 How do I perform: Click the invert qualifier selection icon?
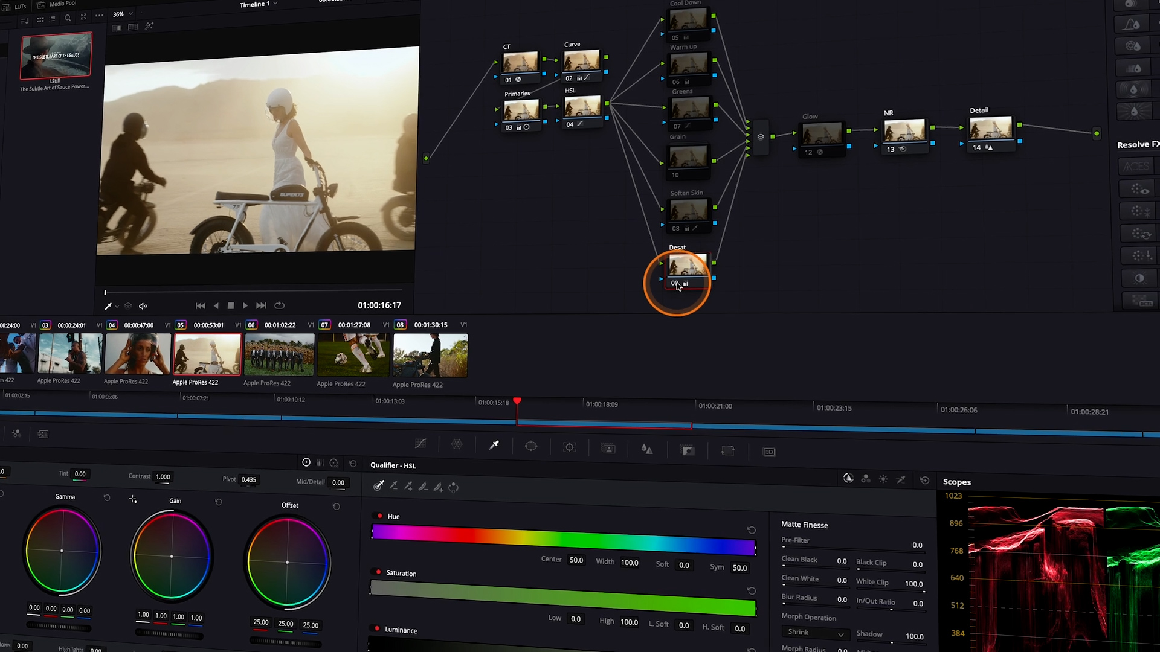(454, 487)
